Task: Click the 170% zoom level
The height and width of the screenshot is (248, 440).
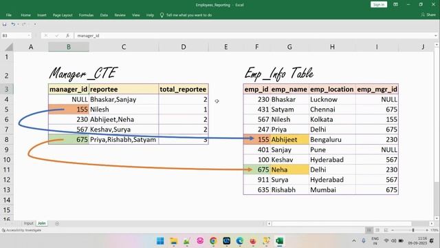Action: pyautogui.click(x=434, y=230)
